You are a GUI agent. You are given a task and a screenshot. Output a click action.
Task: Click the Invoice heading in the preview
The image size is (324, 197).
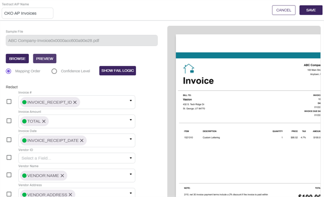(x=198, y=81)
